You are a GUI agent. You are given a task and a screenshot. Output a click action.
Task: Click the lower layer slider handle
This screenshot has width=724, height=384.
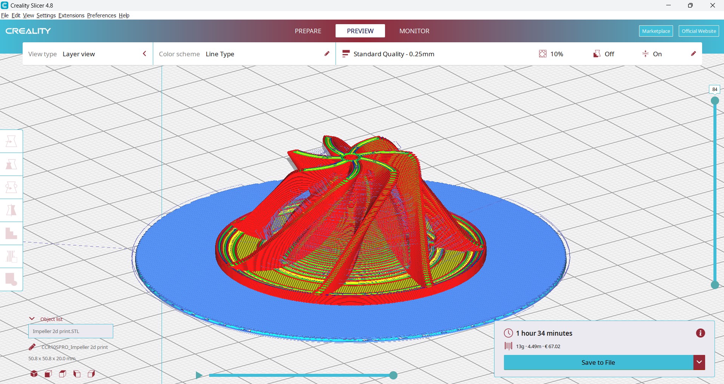point(715,285)
